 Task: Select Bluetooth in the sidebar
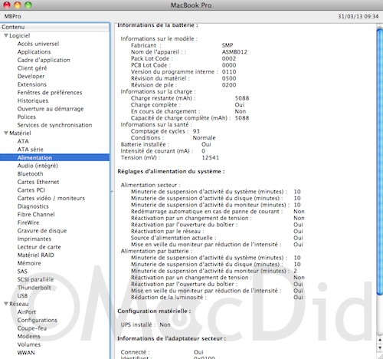[x=30, y=174]
